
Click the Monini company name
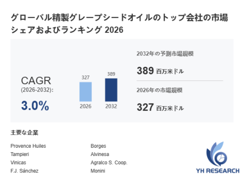[98, 171]
